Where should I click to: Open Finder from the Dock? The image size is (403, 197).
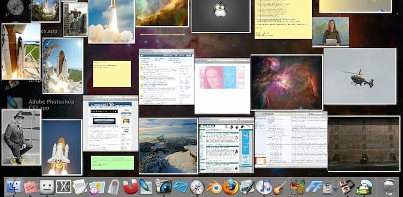[x=13, y=187]
